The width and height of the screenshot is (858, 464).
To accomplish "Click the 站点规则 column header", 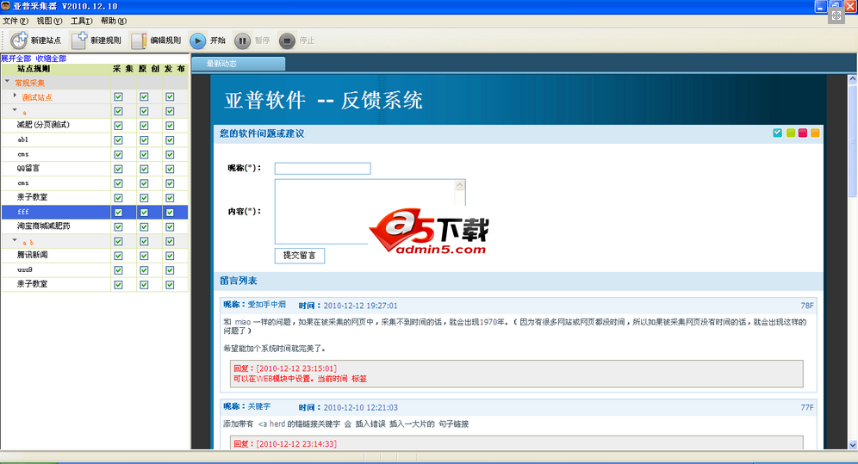I will coord(34,69).
